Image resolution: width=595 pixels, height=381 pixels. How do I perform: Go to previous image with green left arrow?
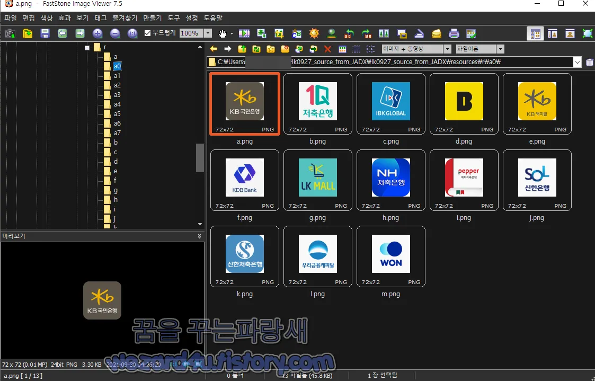pyautogui.click(x=62, y=34)
